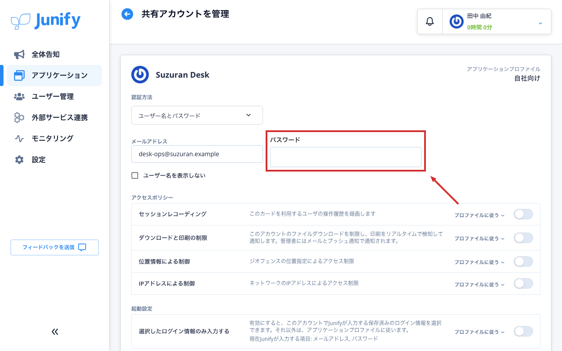Open プロファイルに従う dropdown for IPアドレスによる制御
The image size is (562, 351).
[479, 284]
